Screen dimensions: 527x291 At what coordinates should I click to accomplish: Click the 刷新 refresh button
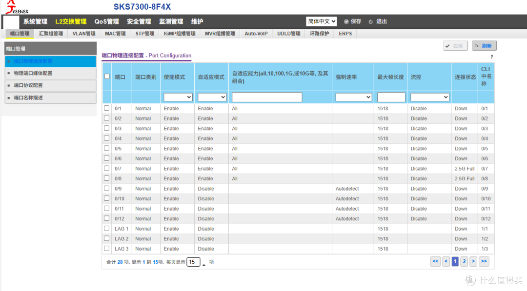[484, 46]
